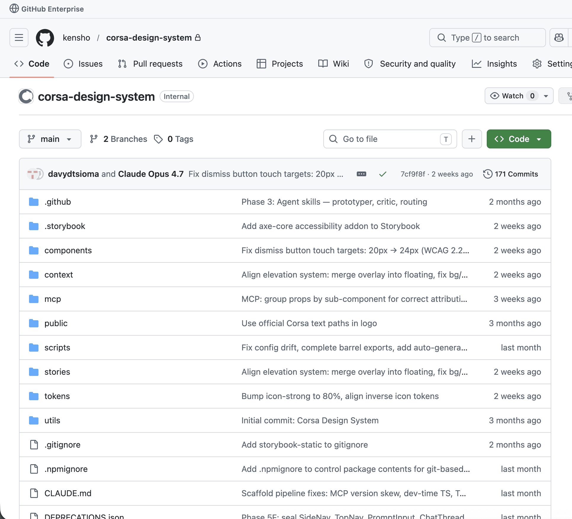Screen dimensions: 572x519
Task: Open the .npmignore file
Action: pos(66,469)
